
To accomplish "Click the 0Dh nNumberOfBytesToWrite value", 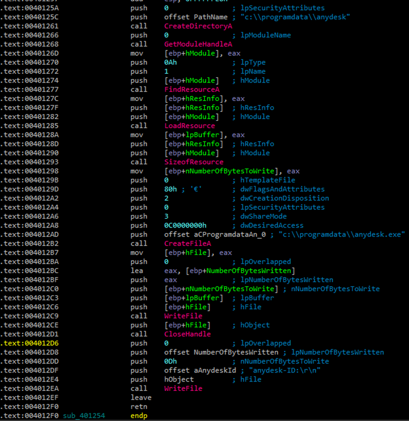I will point(170,361).
